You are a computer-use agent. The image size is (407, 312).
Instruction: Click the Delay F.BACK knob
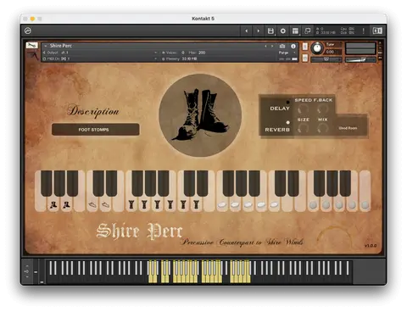pyautogui.click(x=322, y=109)
